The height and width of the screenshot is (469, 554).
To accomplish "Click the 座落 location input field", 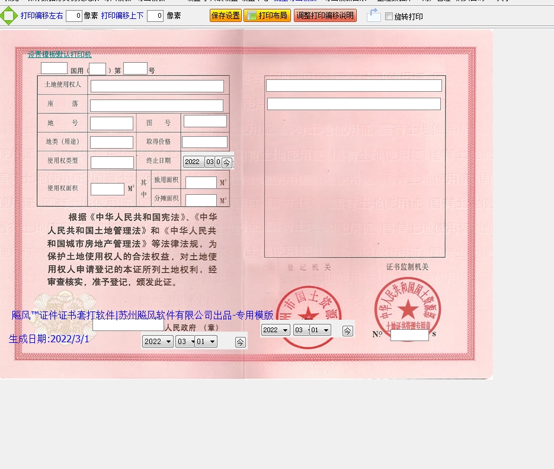I will [x=156, y=105].
